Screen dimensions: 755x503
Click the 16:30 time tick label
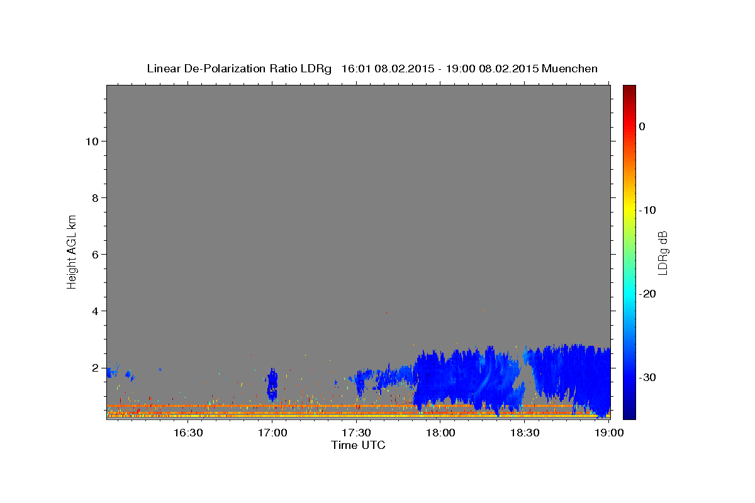[x=187, y=433]
